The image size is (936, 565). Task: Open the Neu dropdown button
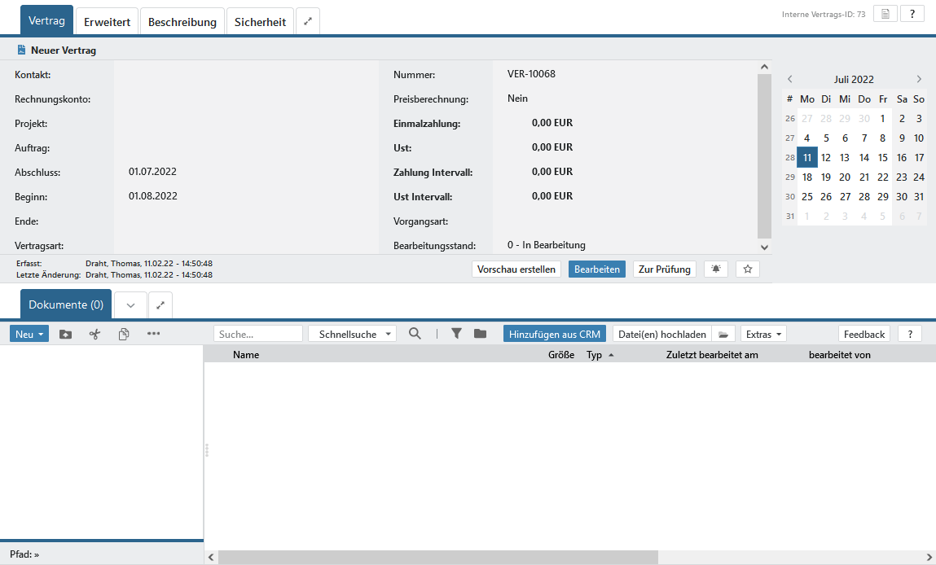point(29,334)
